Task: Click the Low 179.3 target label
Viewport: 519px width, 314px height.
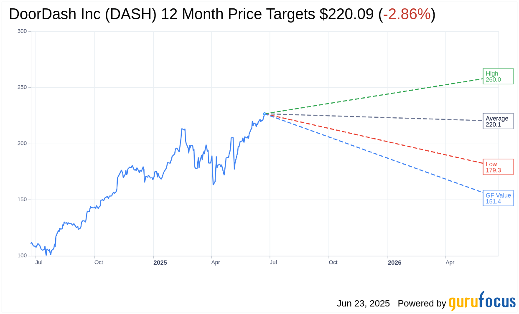Action: pyautogui.click(x=498, y=167)
